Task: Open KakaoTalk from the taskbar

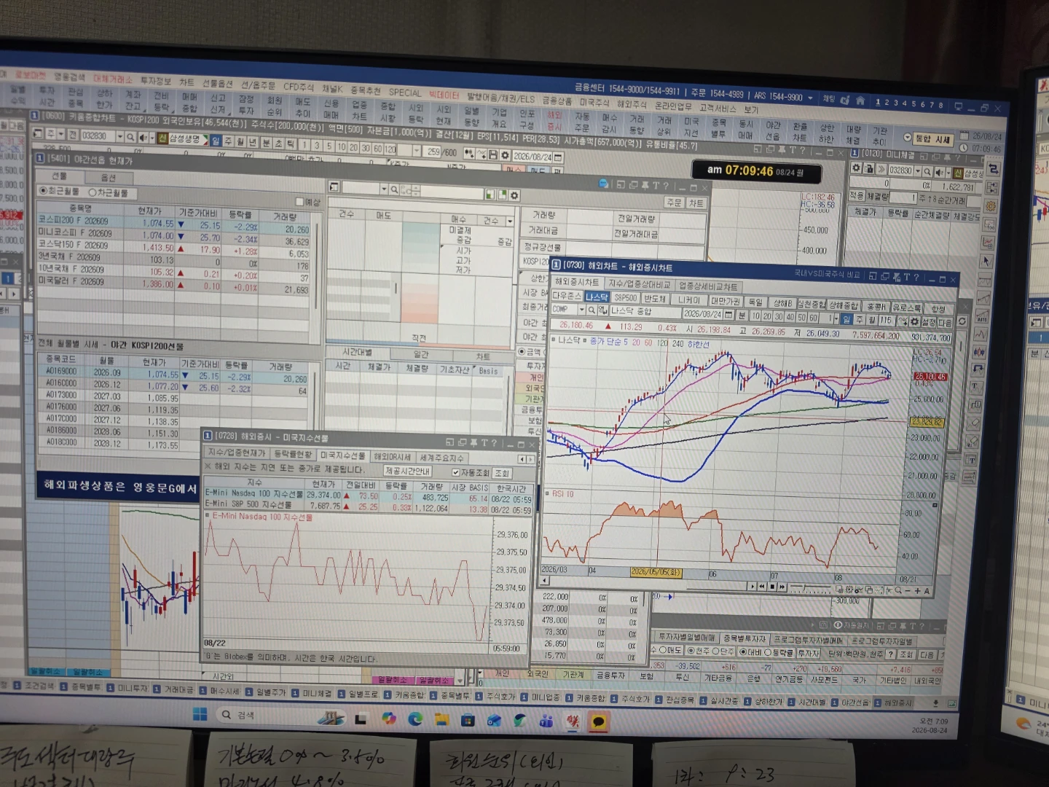Action: [x=598, y=722]
